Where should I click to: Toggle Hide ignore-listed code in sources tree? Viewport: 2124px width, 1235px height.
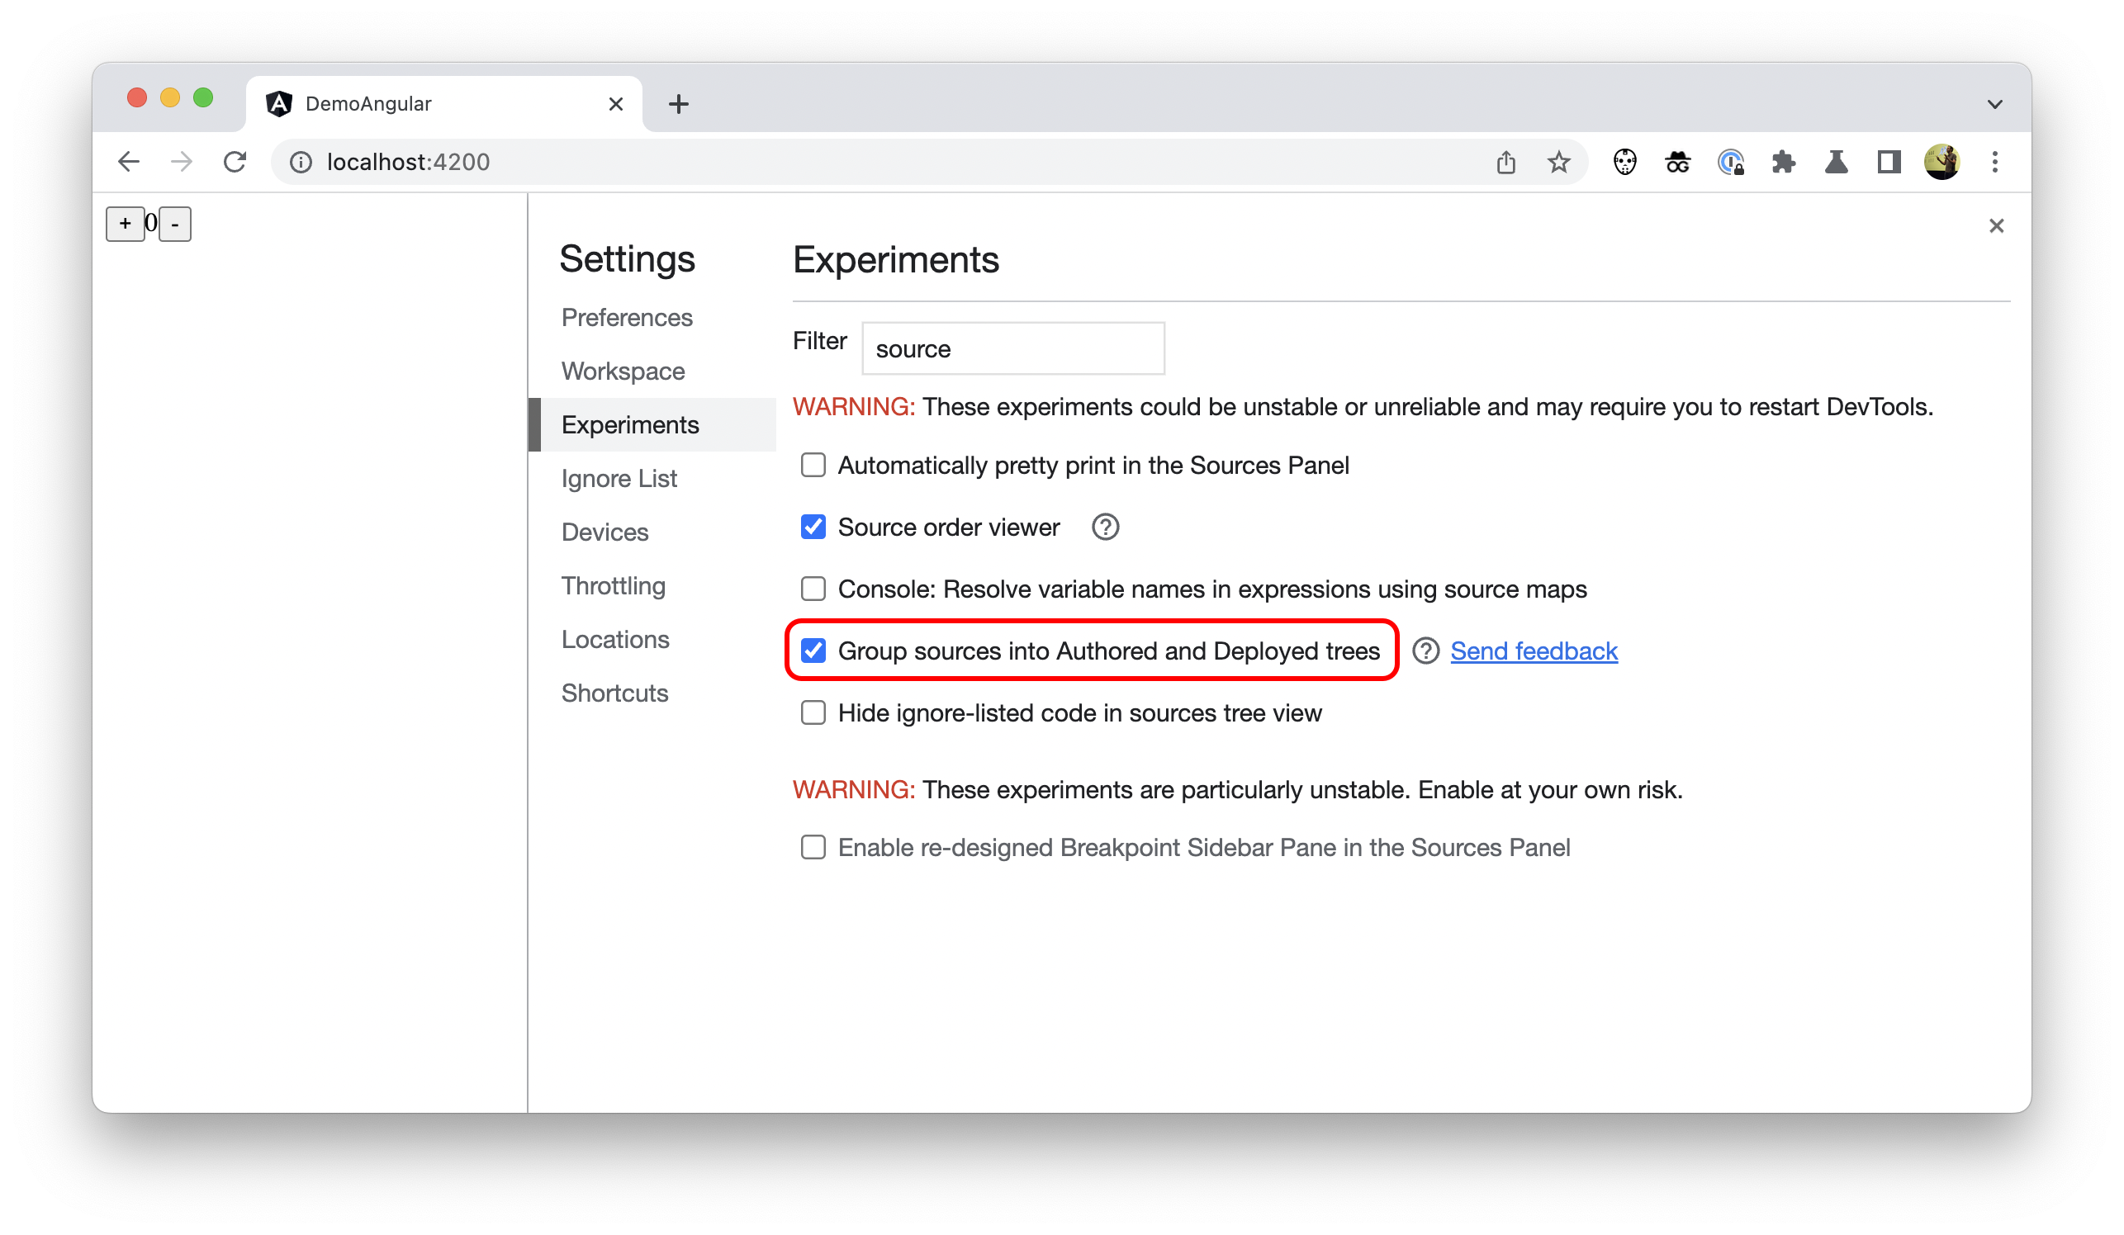click(813, 712)
